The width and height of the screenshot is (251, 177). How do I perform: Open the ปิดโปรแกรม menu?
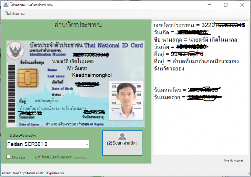tap(15, 13)
